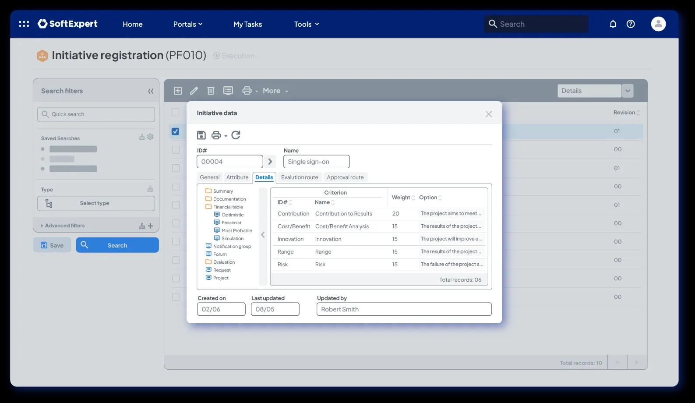Click the delete trash icon in toolbar
This screenshot has height=403, width=695.
[x=211, y=91]
